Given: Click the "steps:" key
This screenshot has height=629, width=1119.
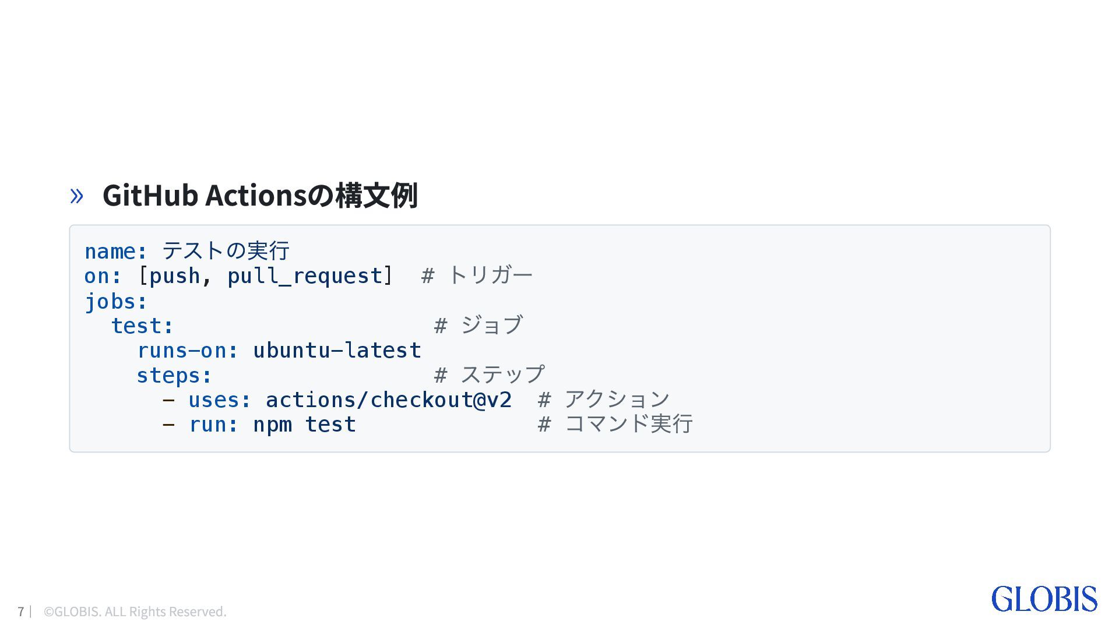Looking at the screenshot, I should (x=174, y=376).
